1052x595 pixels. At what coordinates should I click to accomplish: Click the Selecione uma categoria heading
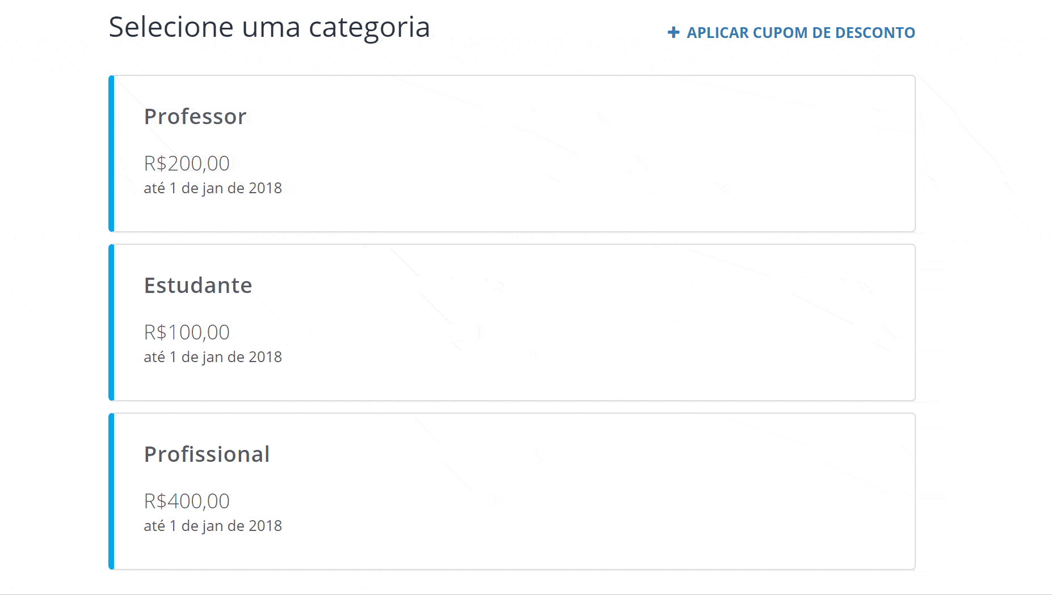pyautogui.click(x=269, y=27)
